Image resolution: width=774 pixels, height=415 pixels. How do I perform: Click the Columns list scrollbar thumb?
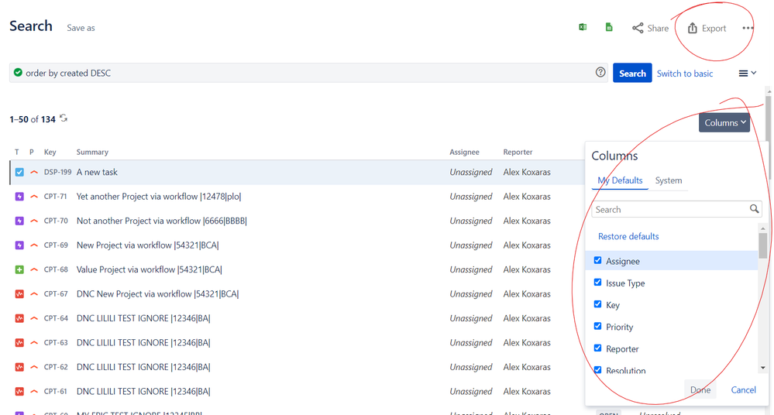coord(763,245)
